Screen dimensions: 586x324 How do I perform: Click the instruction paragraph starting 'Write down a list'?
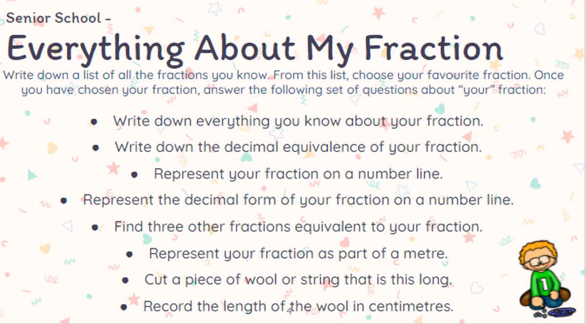(283, 83)
